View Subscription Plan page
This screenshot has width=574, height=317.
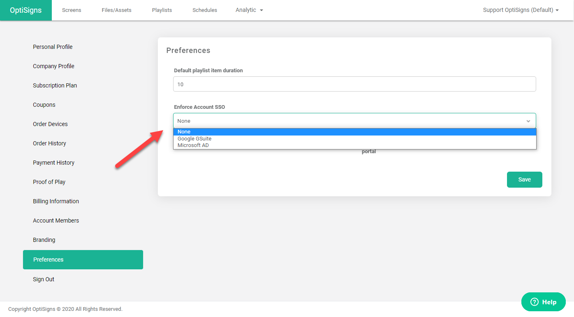click(x=55, y=85)
